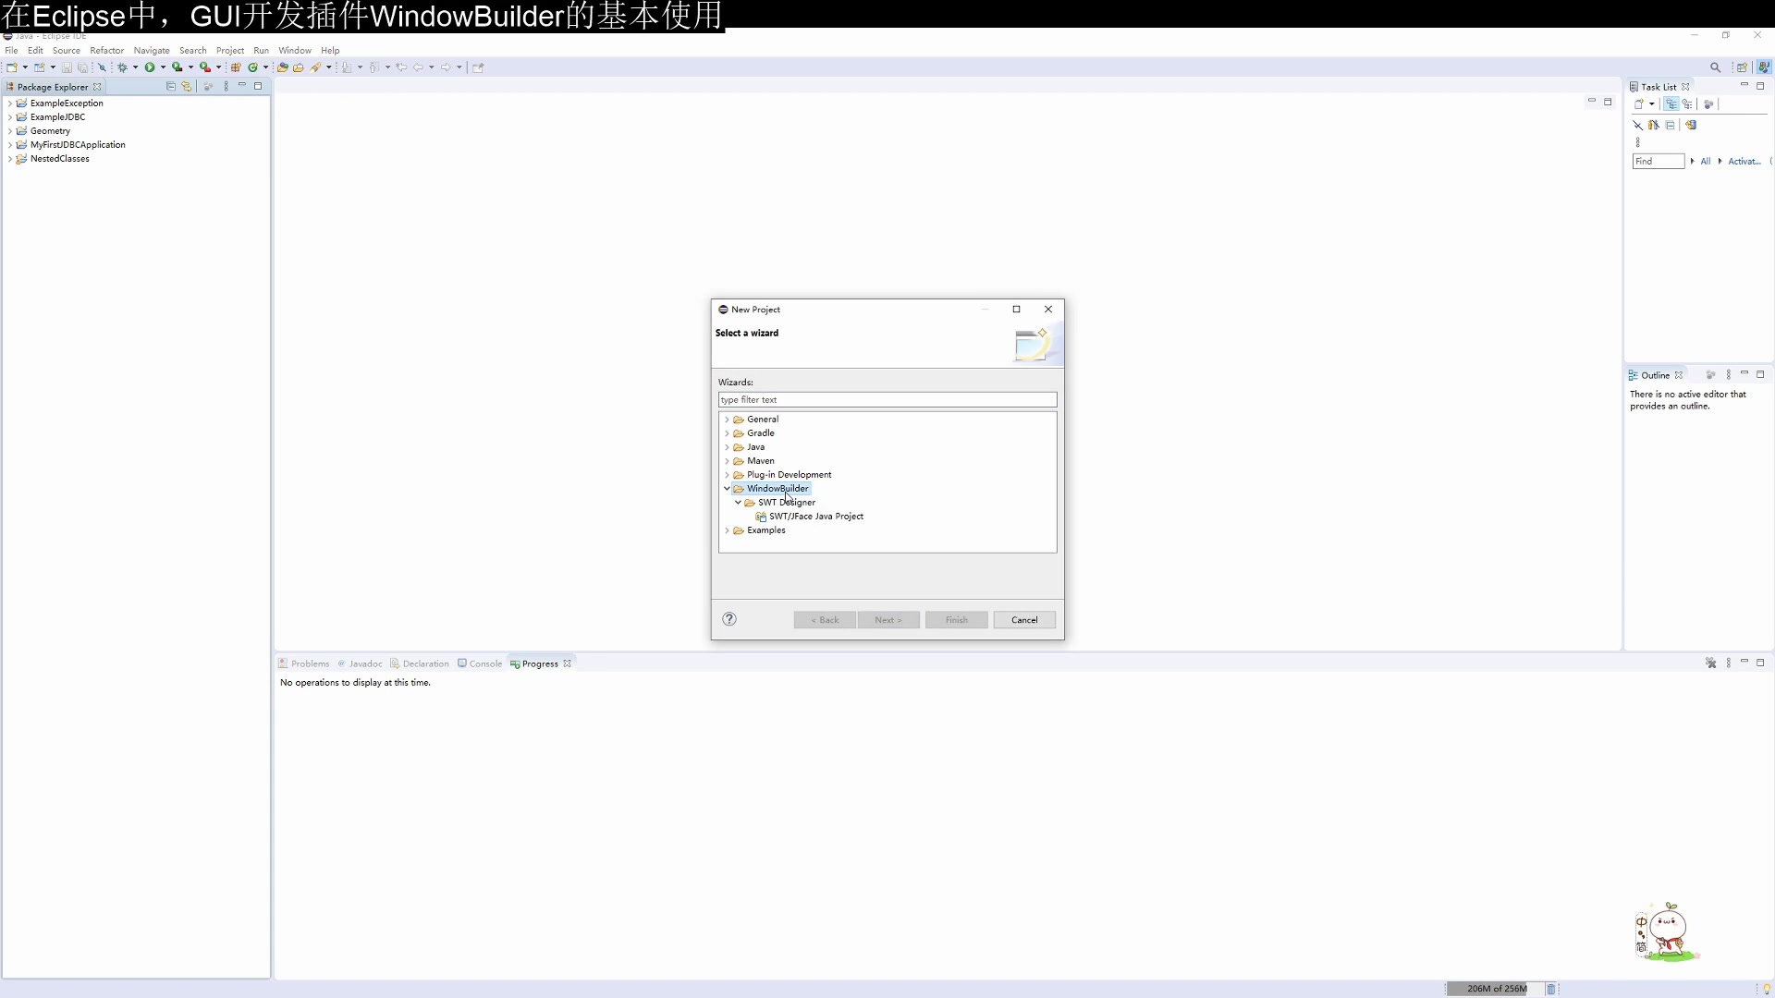
Task: Toggle Categorized presentation in Task List
Action: pyautogui.click(x=1671, y=103)
